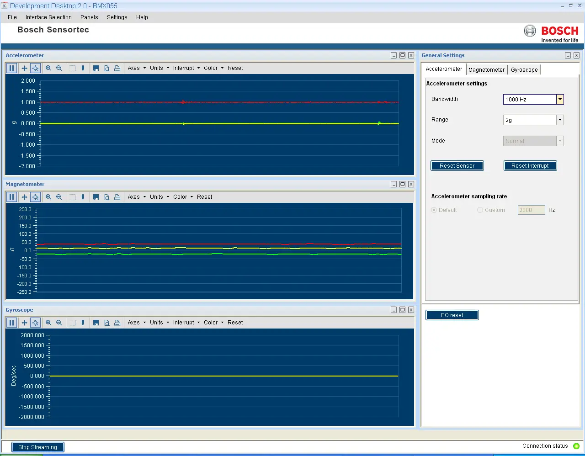Click zoom out on Magnetometer toolbar
The image size is (585, 456).
59,197
